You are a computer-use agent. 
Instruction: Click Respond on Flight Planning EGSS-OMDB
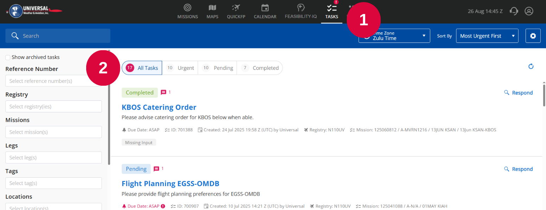tap(519, 169)
